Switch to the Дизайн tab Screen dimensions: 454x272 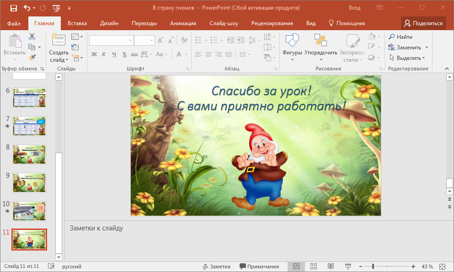coord(109,23)
